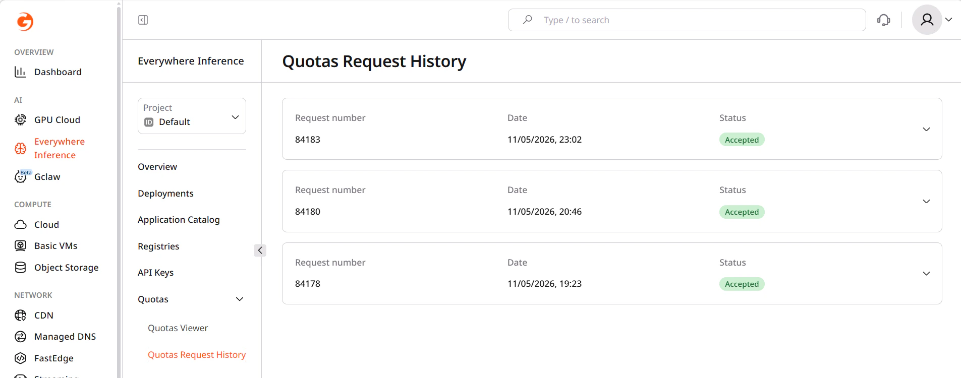The width and height of the screenshot is (961, 378).
Task: Open the Dashboard chart icon
Action: pos(20,72)
